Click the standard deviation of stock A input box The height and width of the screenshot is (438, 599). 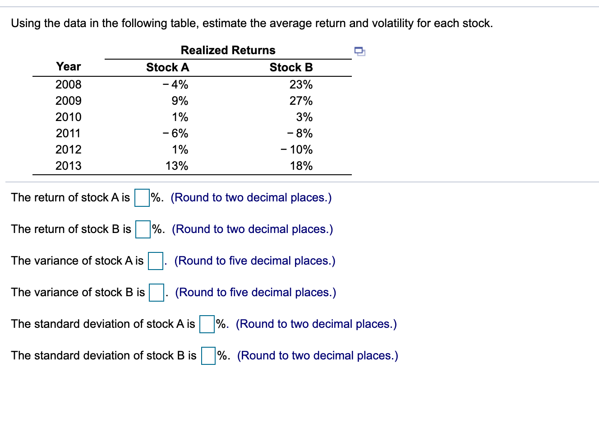[x=206, y=324]
